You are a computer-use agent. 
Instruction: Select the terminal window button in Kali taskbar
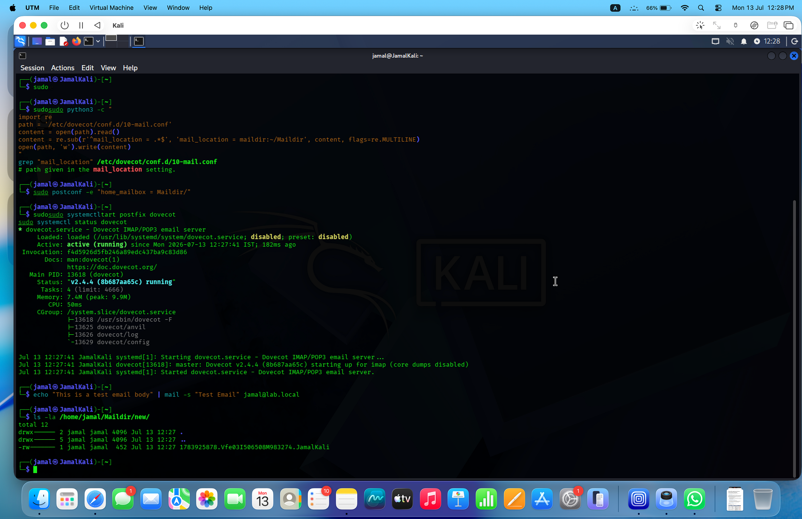click(138, 41)
